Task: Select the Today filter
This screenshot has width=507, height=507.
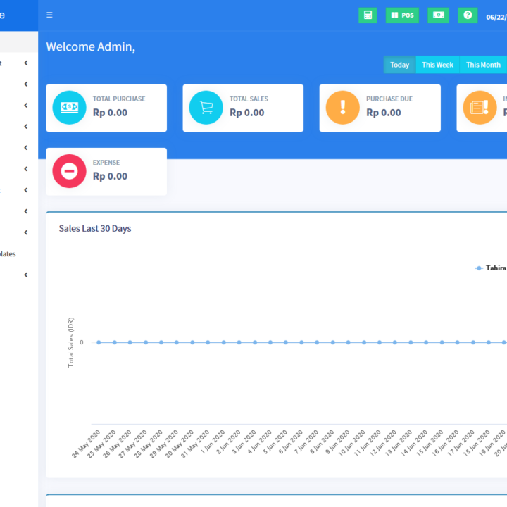Action: point(399,65)
